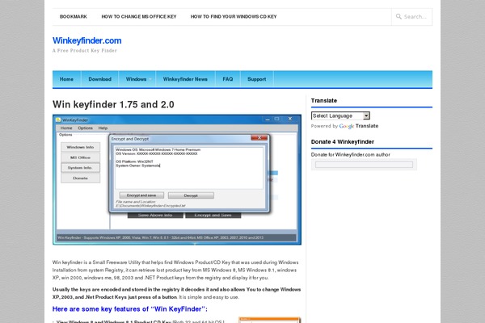This screenshot has height=323, width=485.
Task: Click the Select Language dropdown arrow
Action: (366, 115)
